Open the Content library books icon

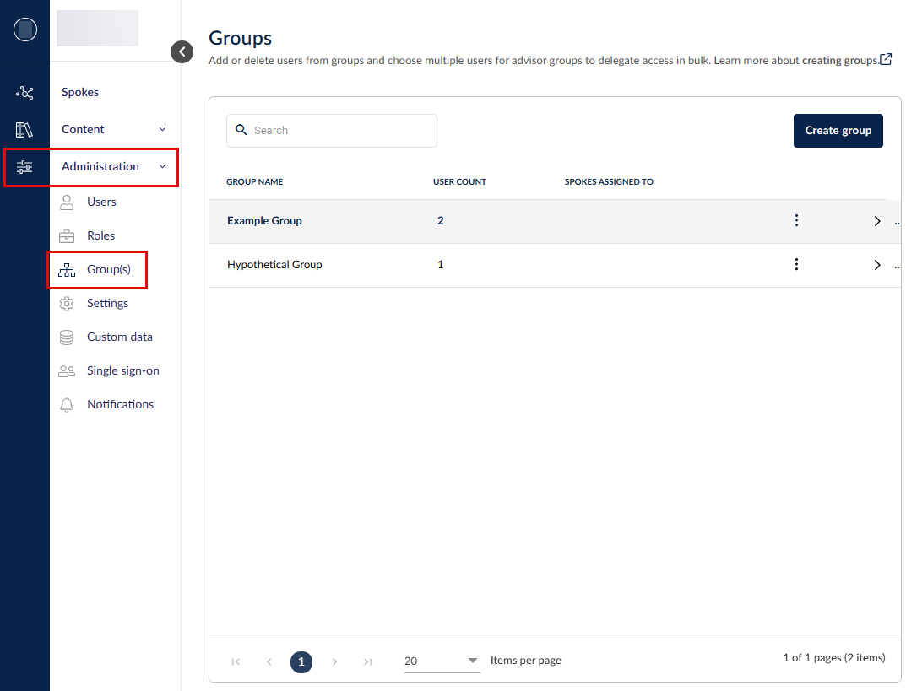click(24, 130)
